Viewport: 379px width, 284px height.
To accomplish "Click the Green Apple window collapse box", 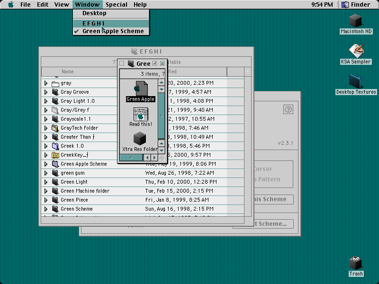I will (162, 63).
